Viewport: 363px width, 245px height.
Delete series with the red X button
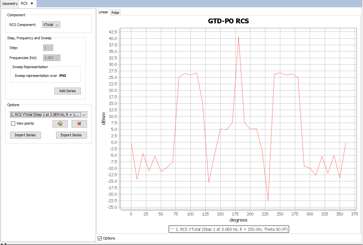pyautogui.click(x=79, y=124)
